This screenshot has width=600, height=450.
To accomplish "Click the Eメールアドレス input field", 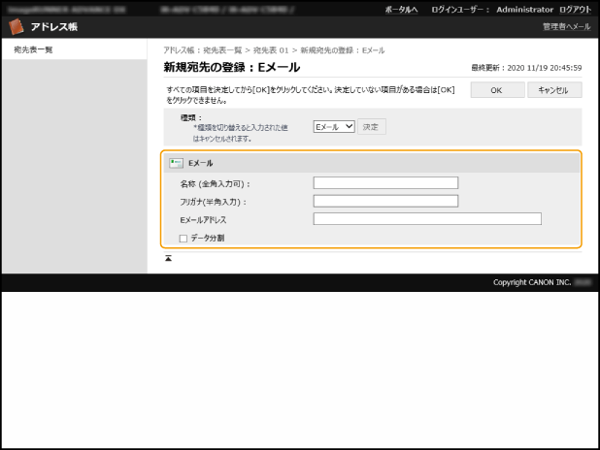I will 427,219.
